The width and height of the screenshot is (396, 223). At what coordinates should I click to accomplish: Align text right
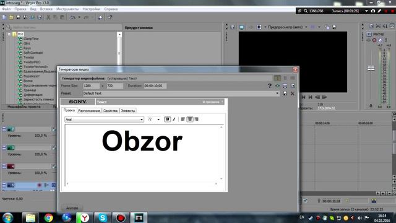[197, 120]
